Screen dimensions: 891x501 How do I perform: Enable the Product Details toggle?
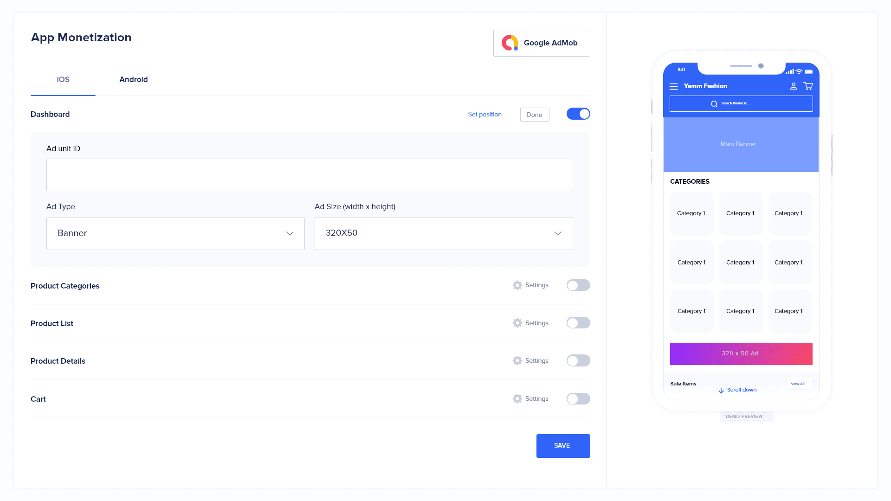point(578,360)
